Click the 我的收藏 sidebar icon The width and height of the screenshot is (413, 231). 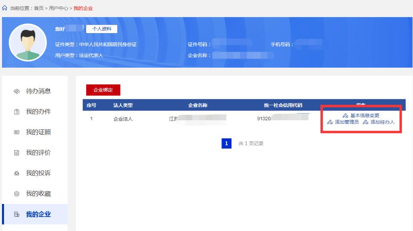[17, 194]
